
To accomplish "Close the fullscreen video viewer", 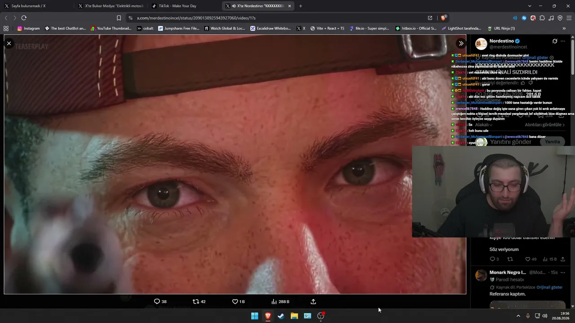I will click(9, 44).
